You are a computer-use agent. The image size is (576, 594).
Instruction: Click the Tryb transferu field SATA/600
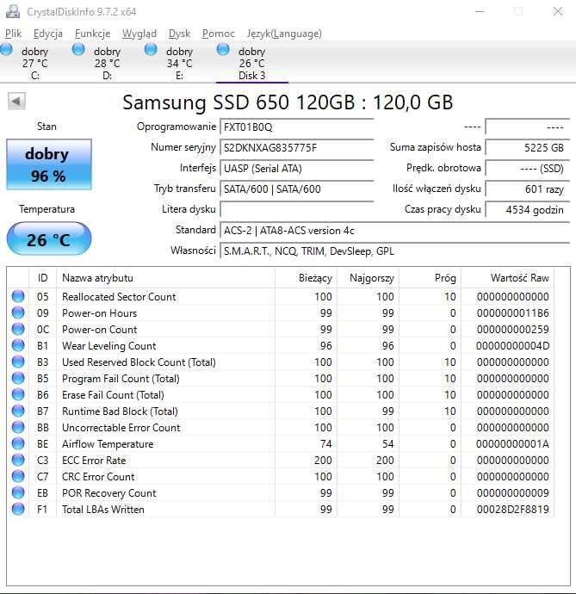coord(297,189)
